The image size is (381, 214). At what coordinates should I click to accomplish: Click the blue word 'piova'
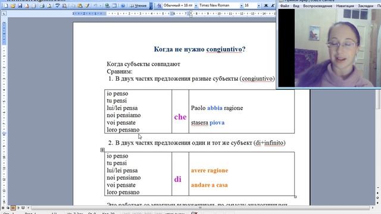coord(217,122)
